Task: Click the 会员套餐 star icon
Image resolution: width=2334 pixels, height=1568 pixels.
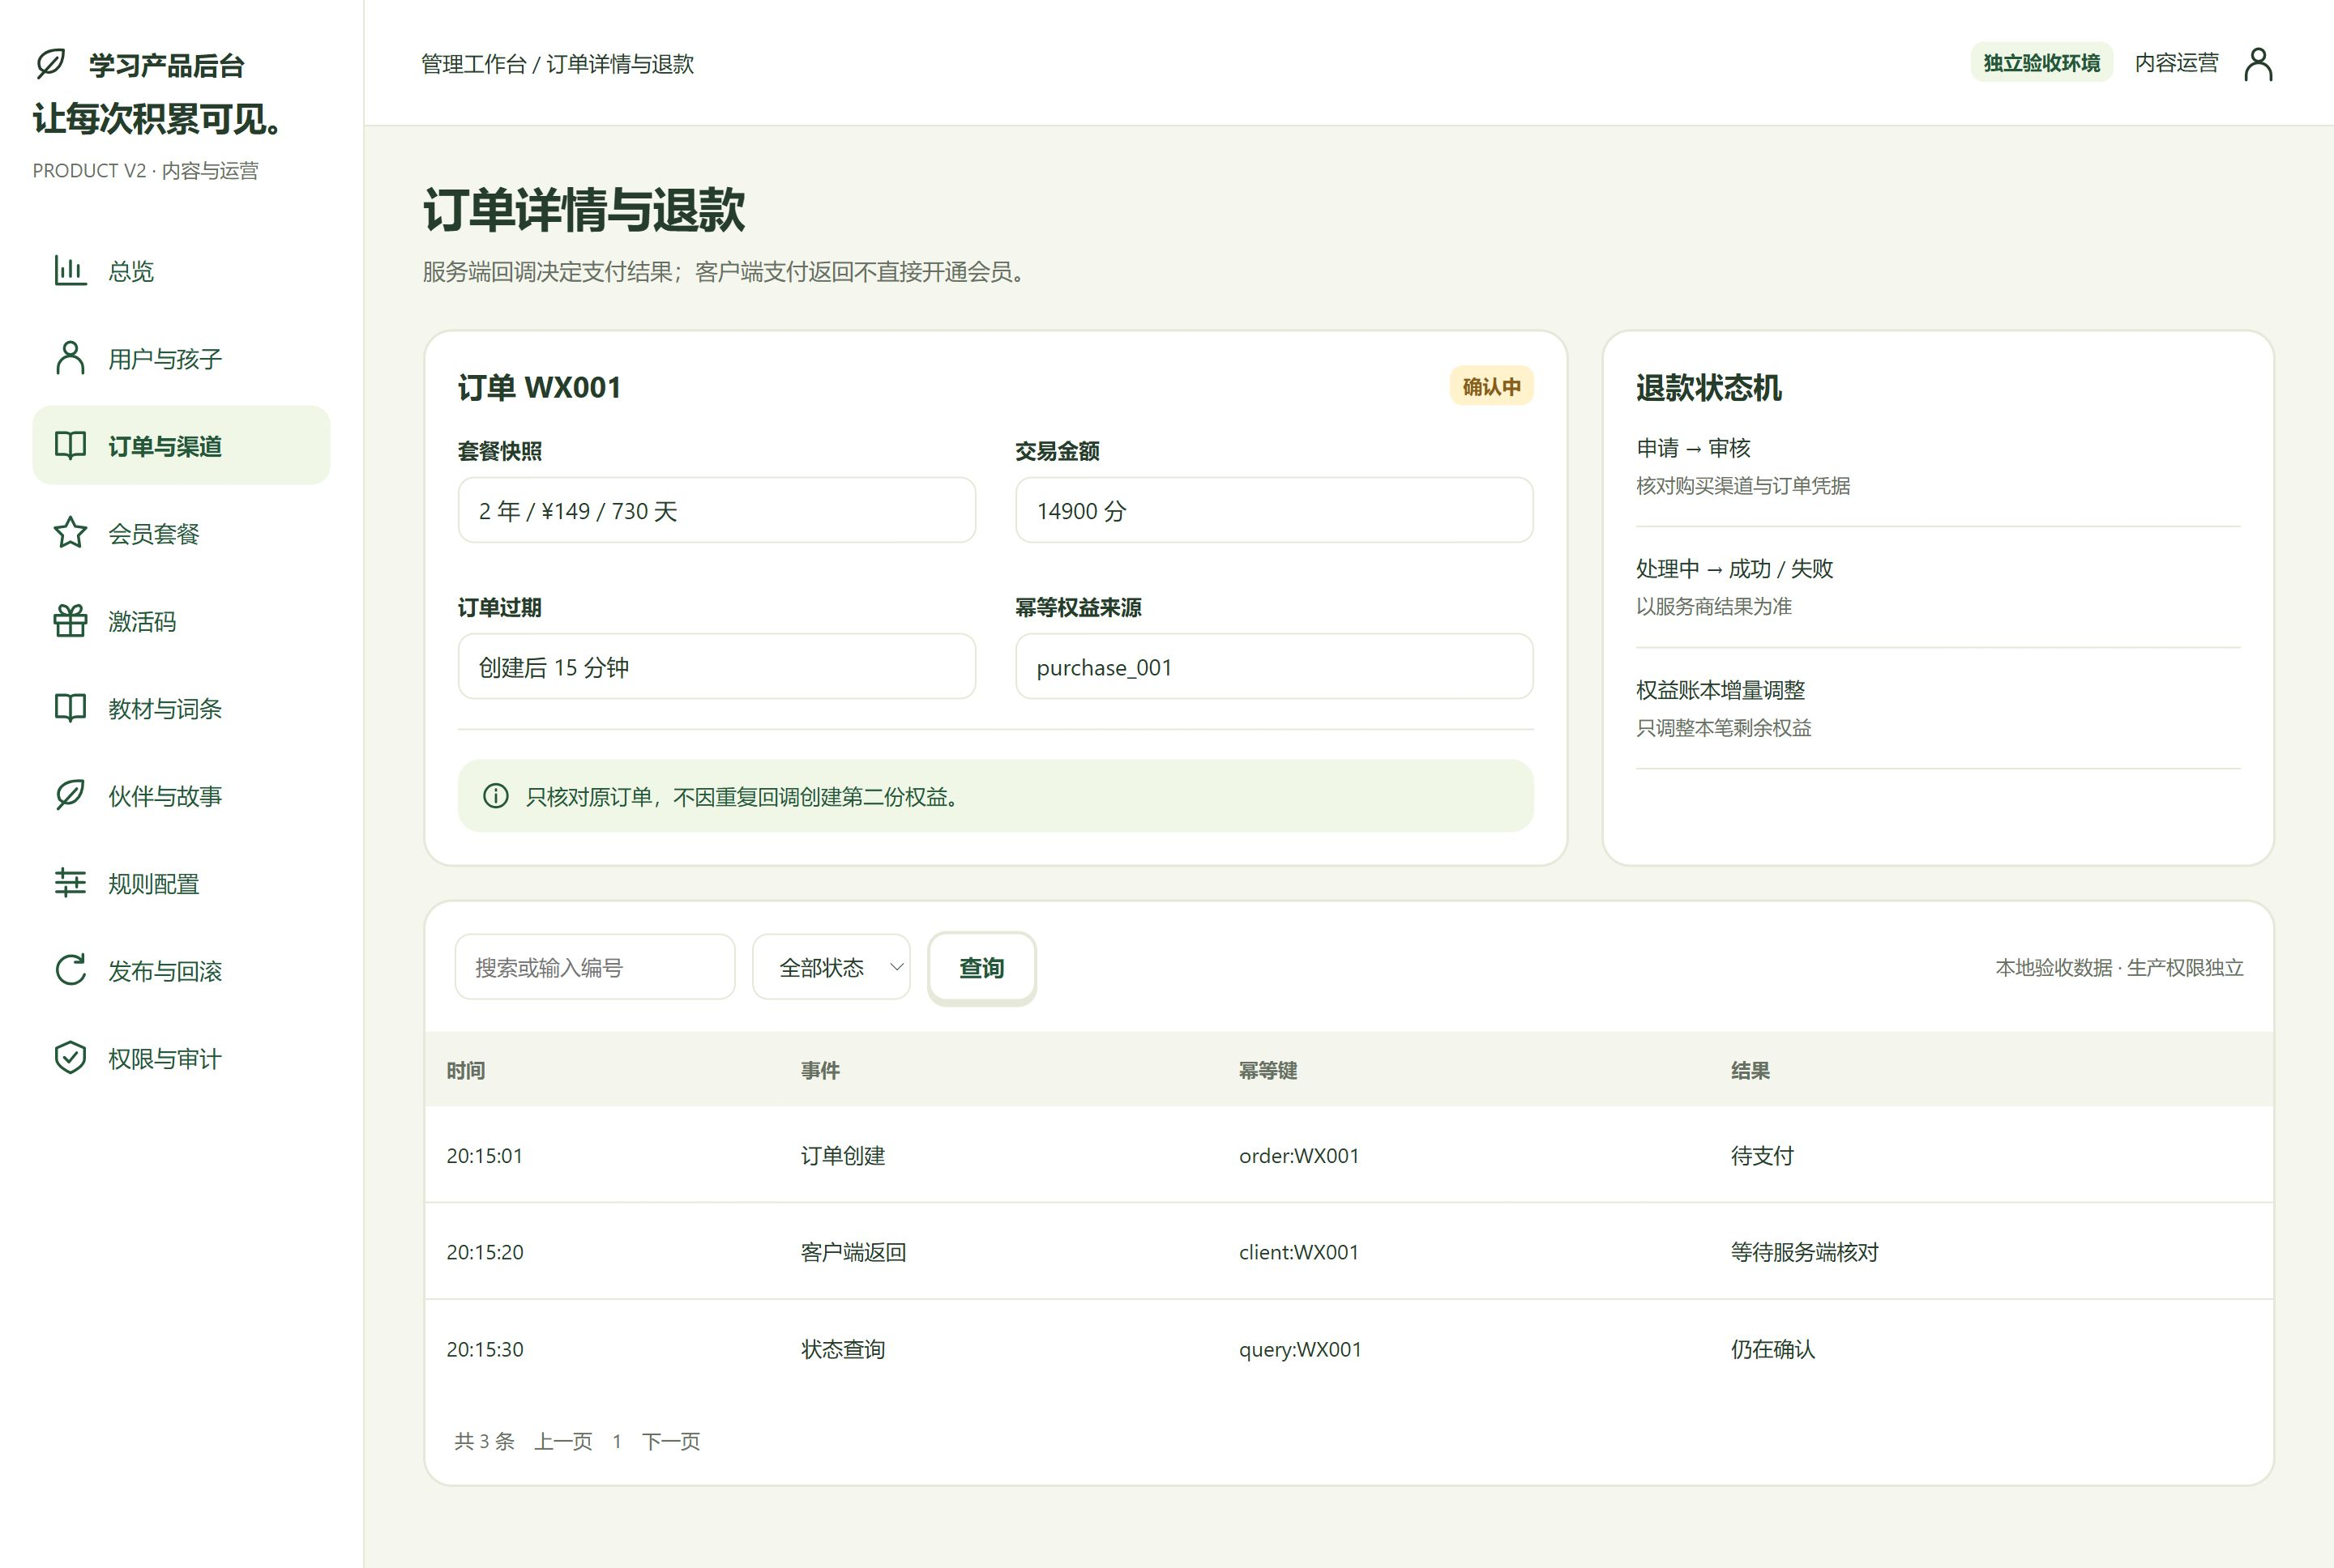Action: [x=70, y=533]
